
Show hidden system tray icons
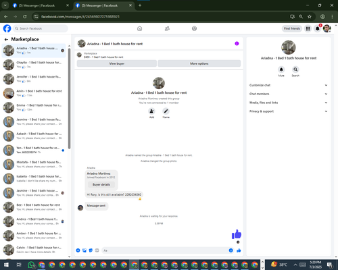295,265
